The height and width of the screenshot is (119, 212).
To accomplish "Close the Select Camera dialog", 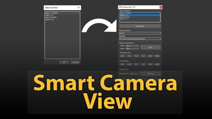I will (79, 7).
